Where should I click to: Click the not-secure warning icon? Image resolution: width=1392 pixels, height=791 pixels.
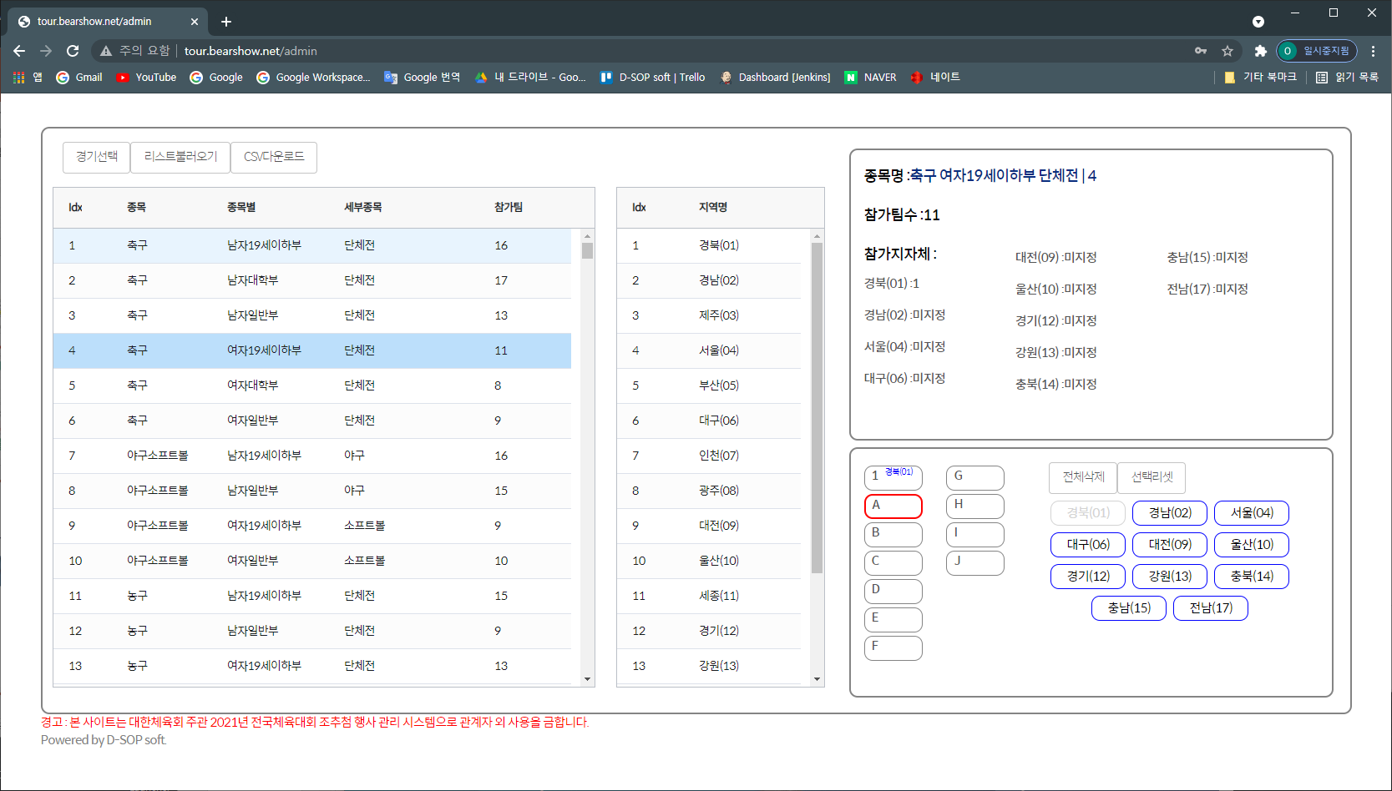[x=106, y=51]
